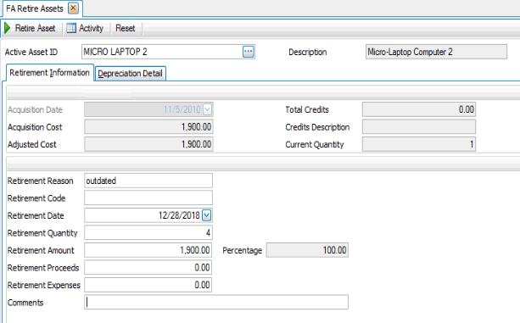The image size is (520, 323).
Task: Click the Retirement Proceeds field
Action: [x=148, y=268]
